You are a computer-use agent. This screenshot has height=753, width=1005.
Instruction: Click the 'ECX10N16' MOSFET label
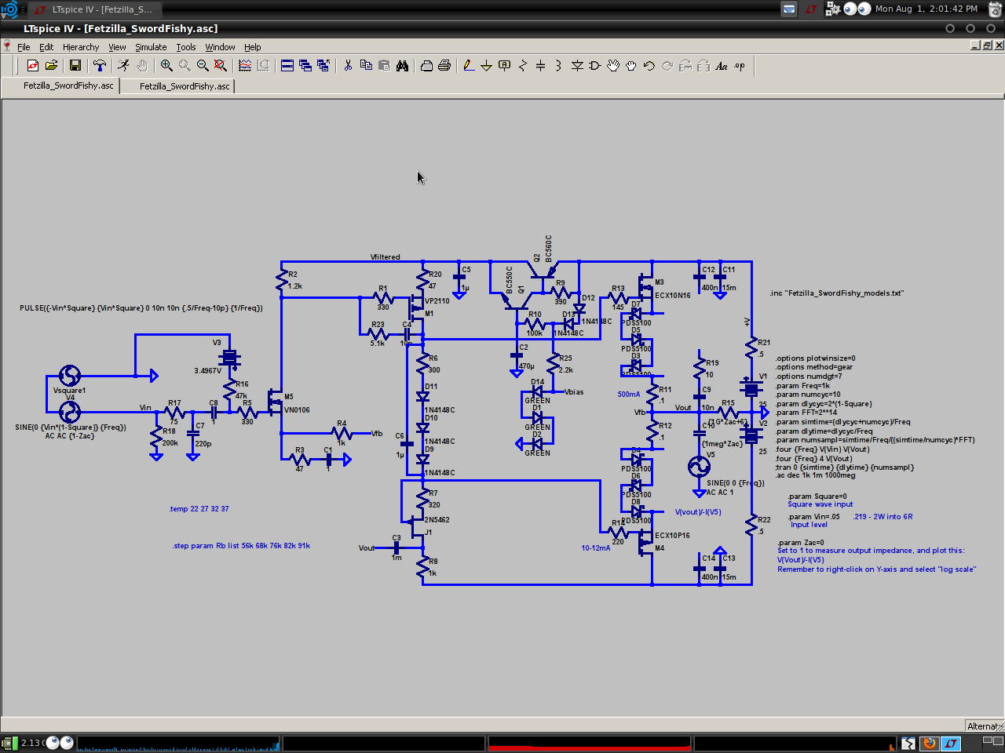pos(673,296)
